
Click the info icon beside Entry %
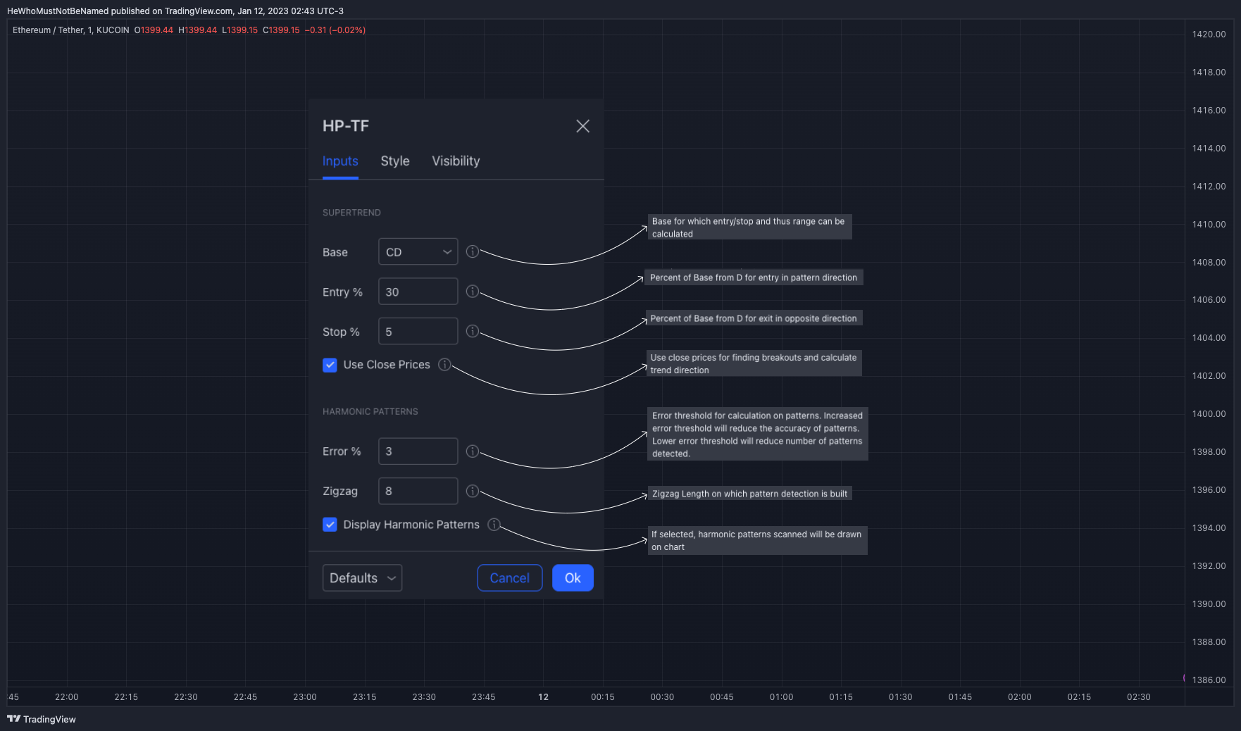[x=473, y=292]
